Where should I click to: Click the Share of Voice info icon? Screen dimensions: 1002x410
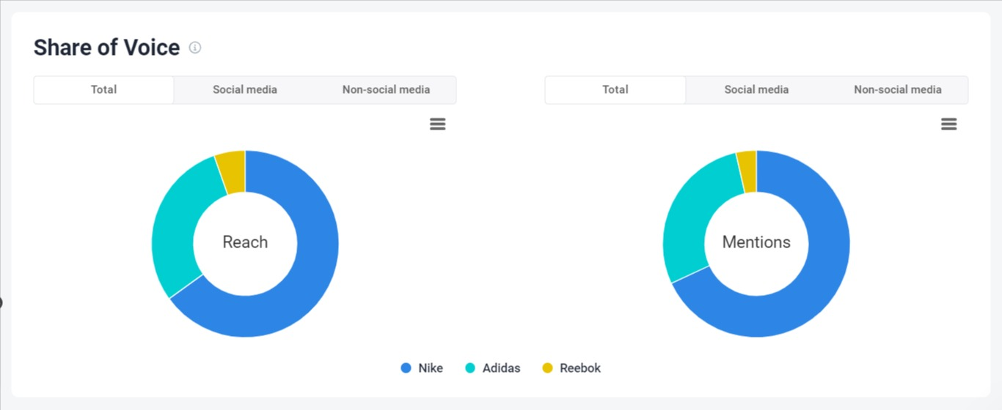pyautogui.click(x=195, y=48)
